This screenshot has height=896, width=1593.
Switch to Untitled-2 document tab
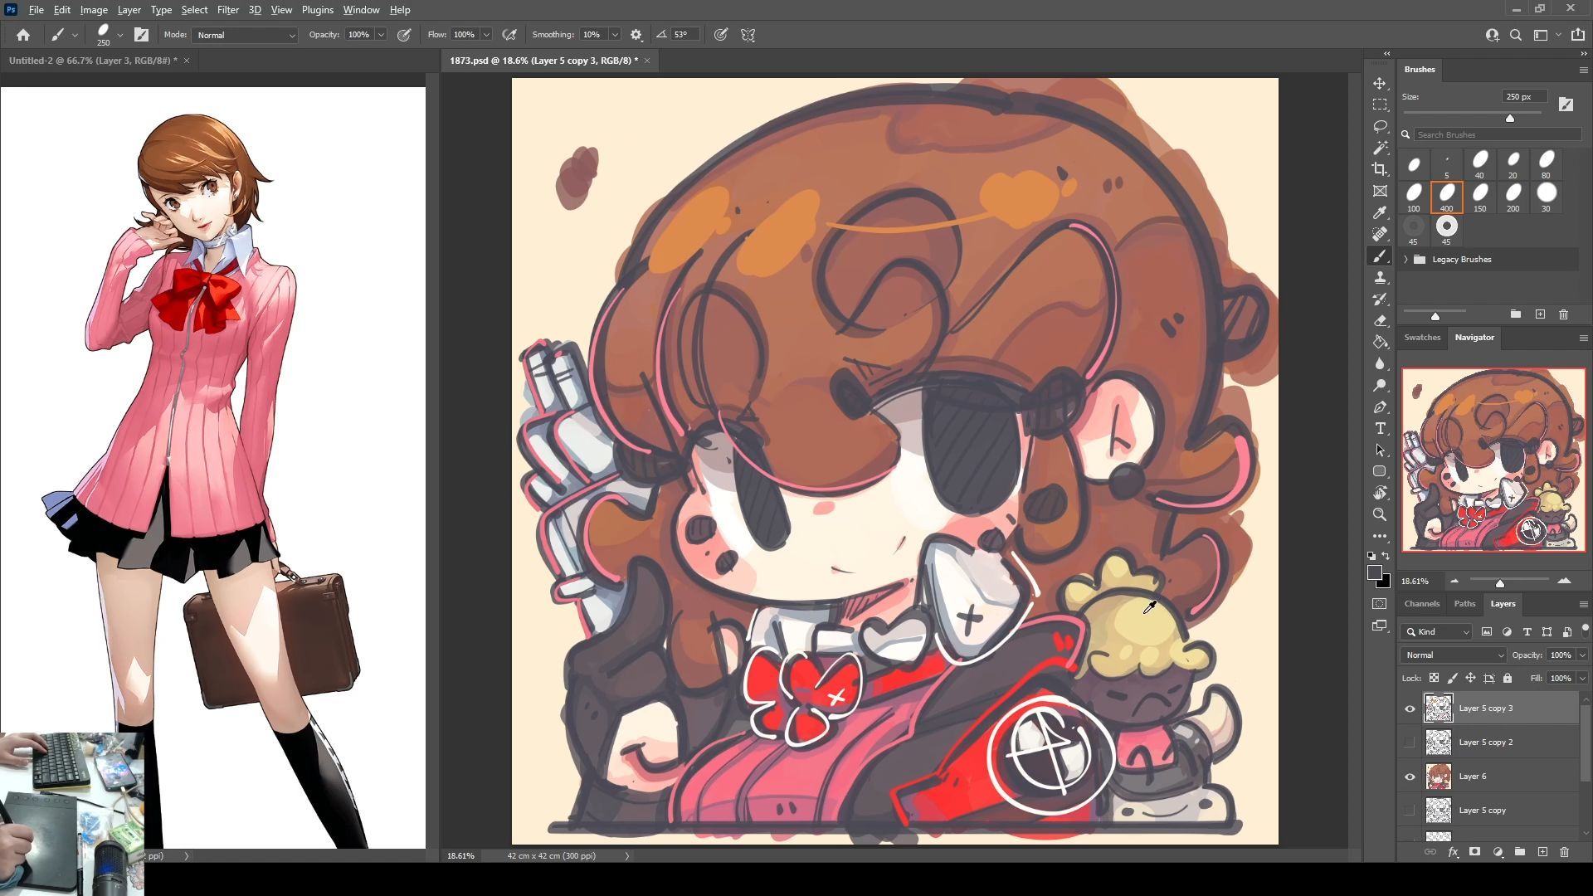click(x=93, y=61)
